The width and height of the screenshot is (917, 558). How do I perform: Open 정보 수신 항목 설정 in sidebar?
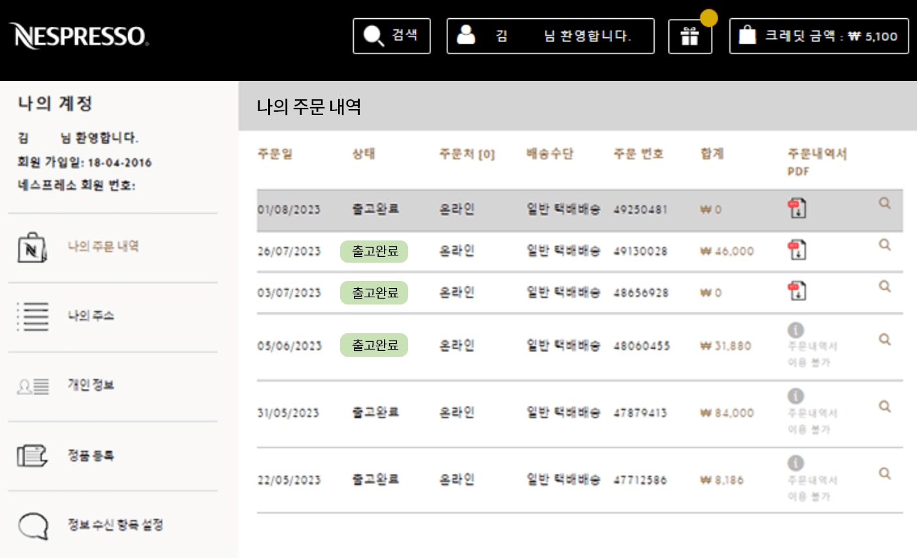[x=115, y=524]
